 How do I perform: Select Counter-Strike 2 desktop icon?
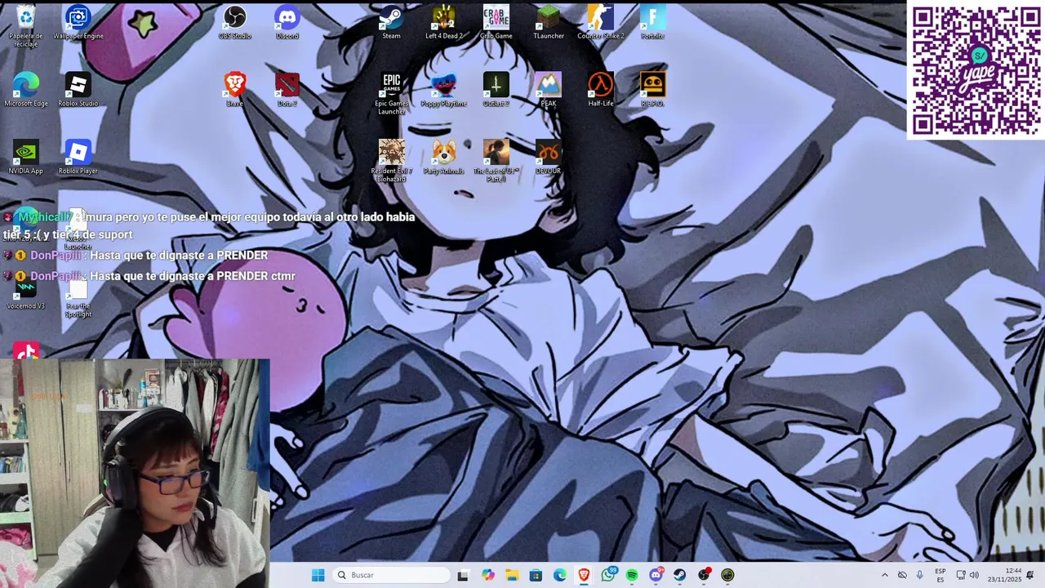click(x=601, y=23)
